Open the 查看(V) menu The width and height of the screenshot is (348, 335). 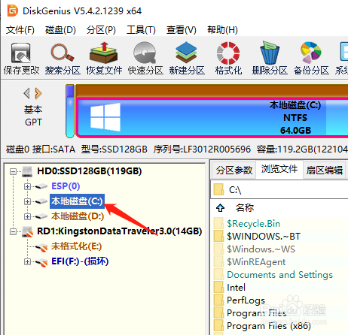(x=181, y=30)
